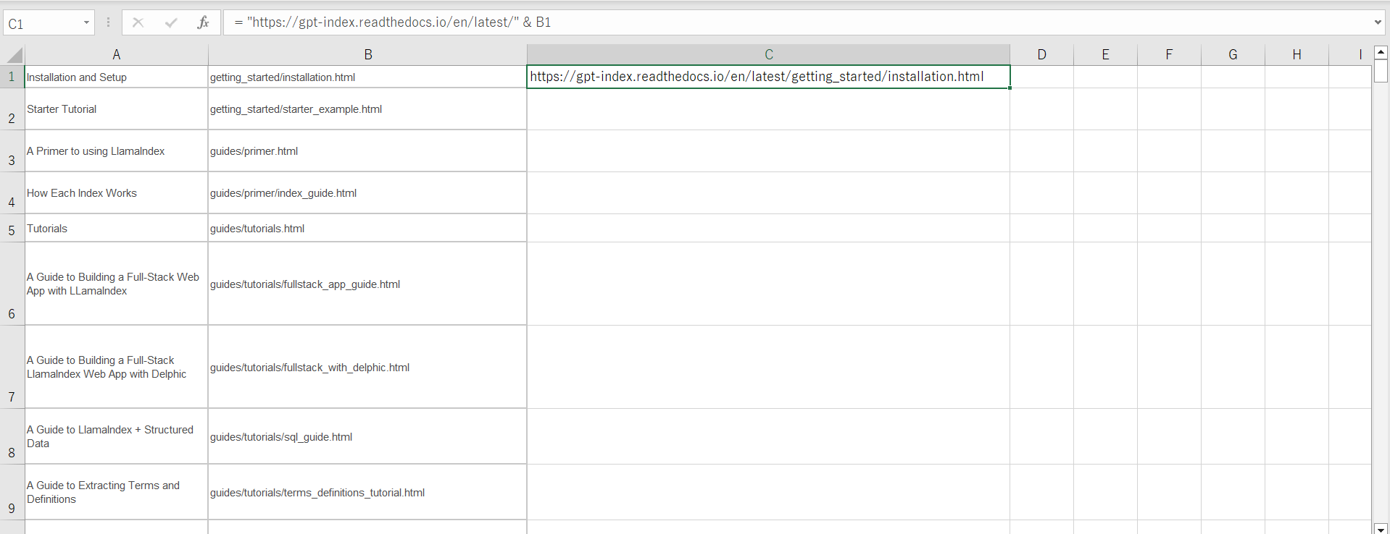Click the Cancel X icon in formula bar
The image size is (1390, 534).
coord(138,22)
